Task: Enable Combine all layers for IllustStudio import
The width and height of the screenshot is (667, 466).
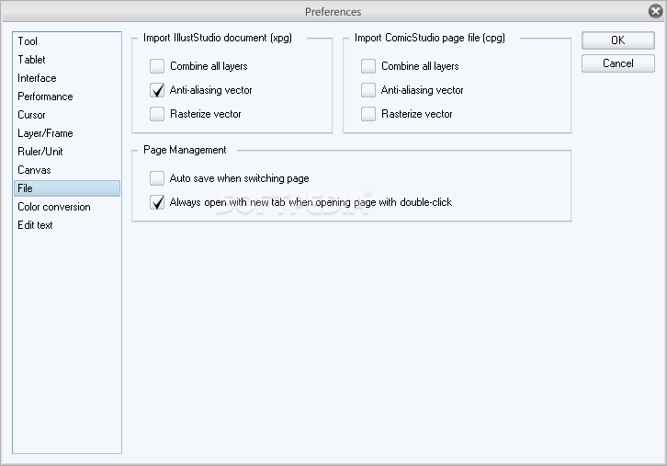Action: [157, 66]
